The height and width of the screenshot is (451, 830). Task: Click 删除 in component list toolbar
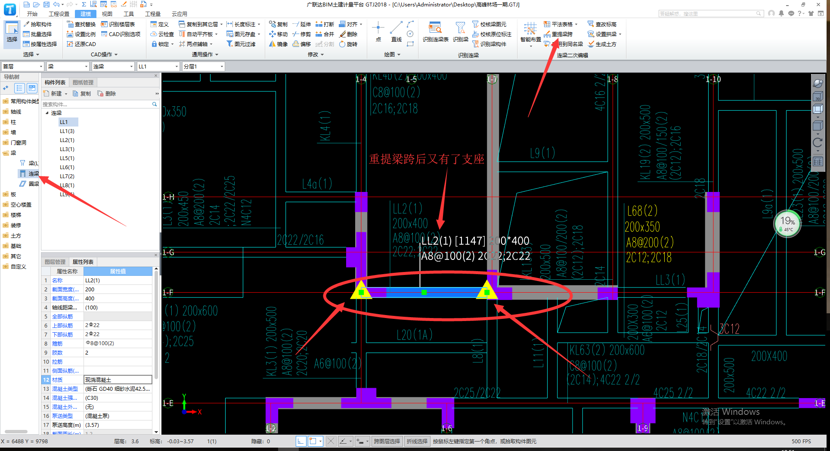[106, 93]
